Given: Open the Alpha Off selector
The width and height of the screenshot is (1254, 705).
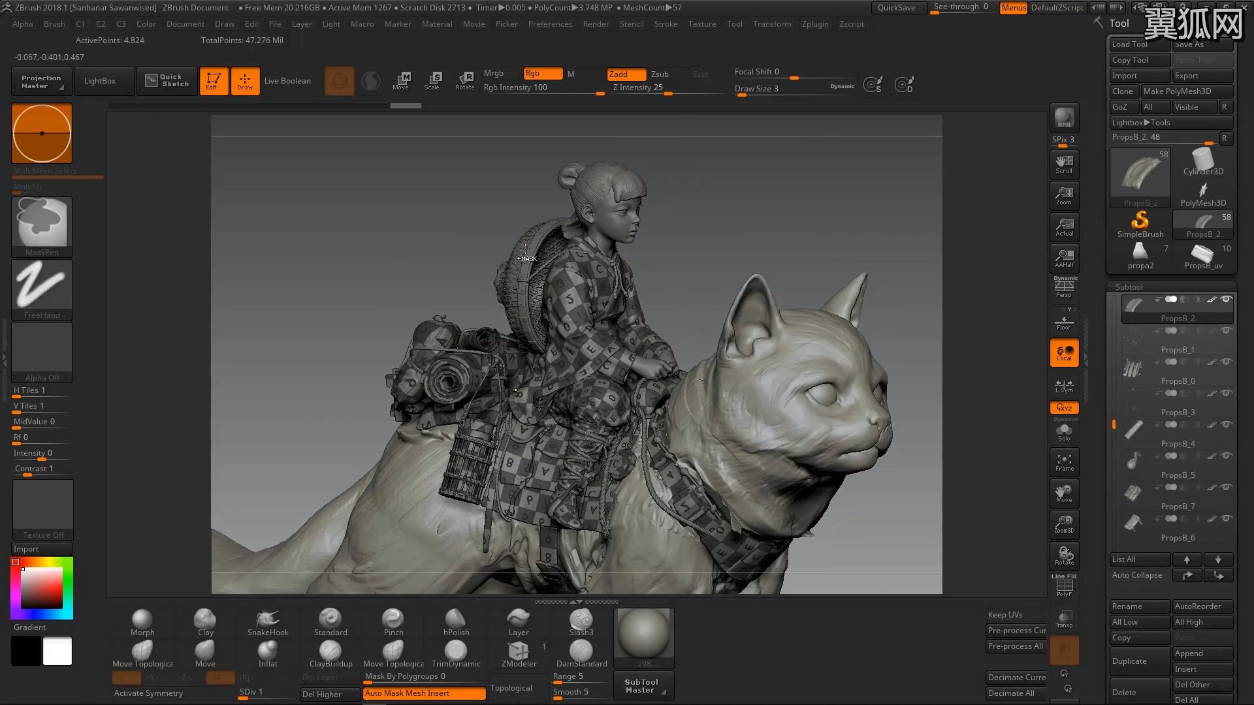Looking at the screenshot, I should pos(42,352).
